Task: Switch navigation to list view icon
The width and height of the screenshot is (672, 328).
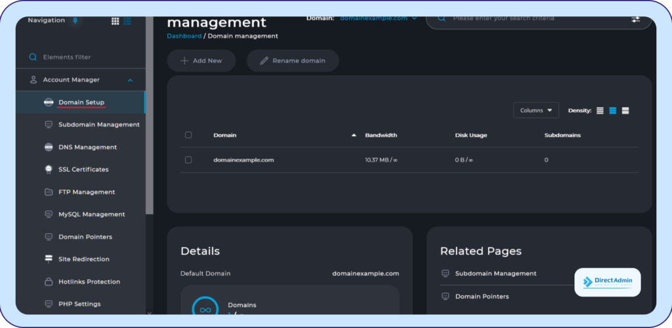Action: (127, 21)
